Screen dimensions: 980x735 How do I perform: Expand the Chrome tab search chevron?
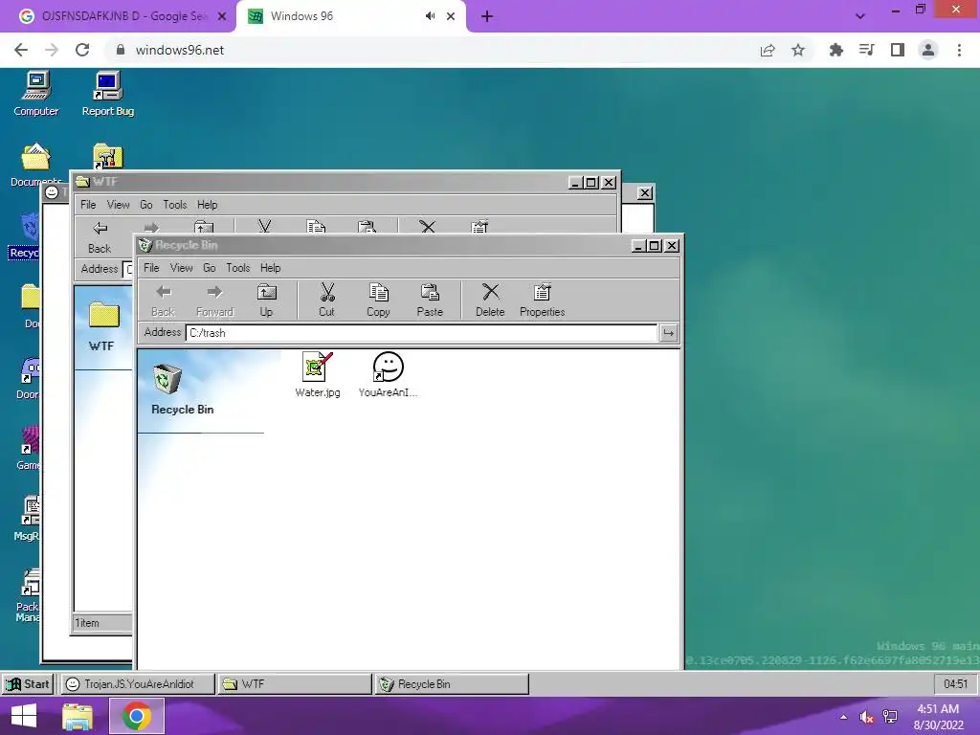(860, 16)
